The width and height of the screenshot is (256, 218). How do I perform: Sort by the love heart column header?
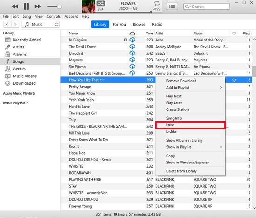pyautogui.click(x=234, y=34)
